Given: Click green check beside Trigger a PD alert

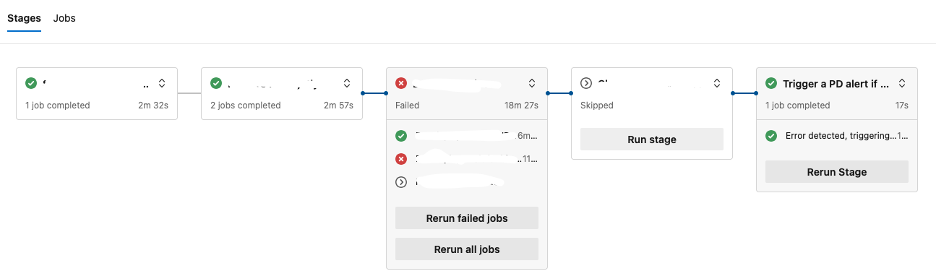Looking at the screenshot, I should click(x=771, y=83).
